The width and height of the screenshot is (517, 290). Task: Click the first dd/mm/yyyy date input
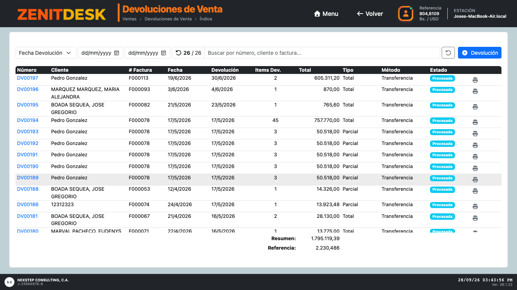(101, 53)
